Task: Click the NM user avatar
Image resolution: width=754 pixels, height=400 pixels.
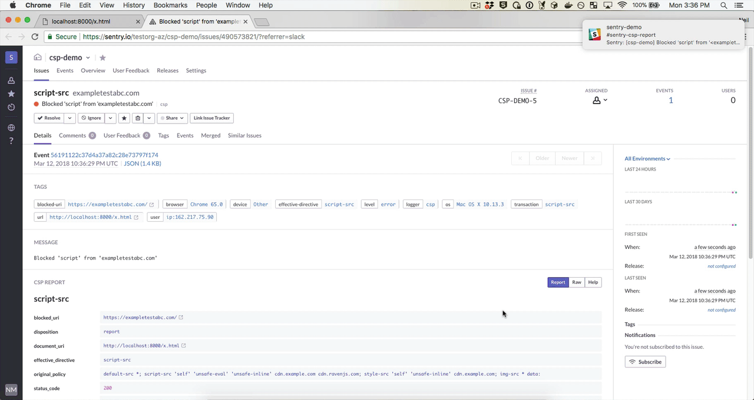Action: coord(11,389)
